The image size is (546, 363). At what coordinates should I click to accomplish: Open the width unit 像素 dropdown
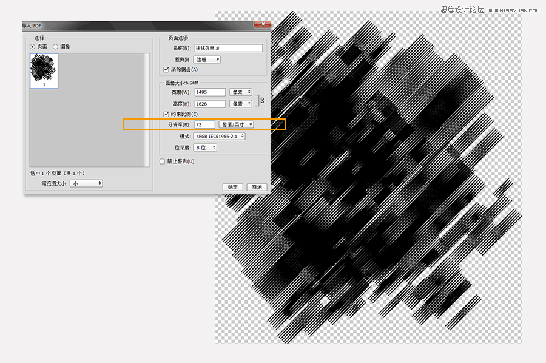[x=241, y=92]
